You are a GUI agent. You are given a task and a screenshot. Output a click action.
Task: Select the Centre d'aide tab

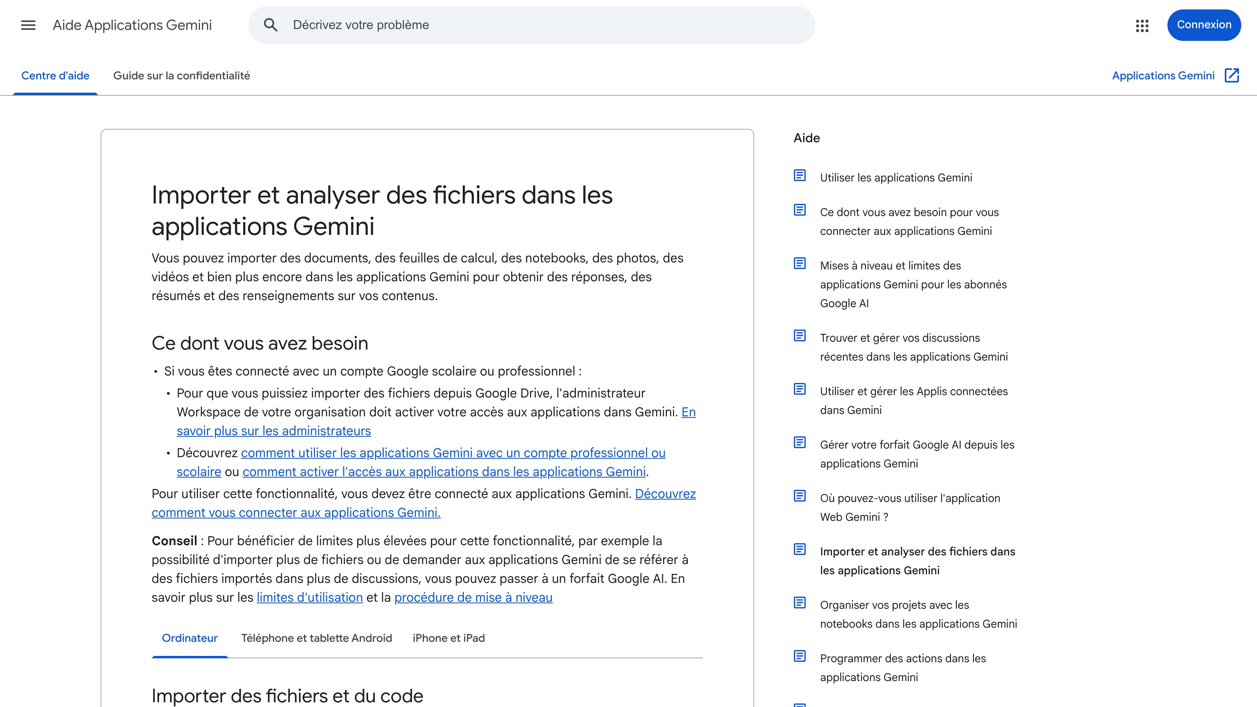(x=55, y=76)
